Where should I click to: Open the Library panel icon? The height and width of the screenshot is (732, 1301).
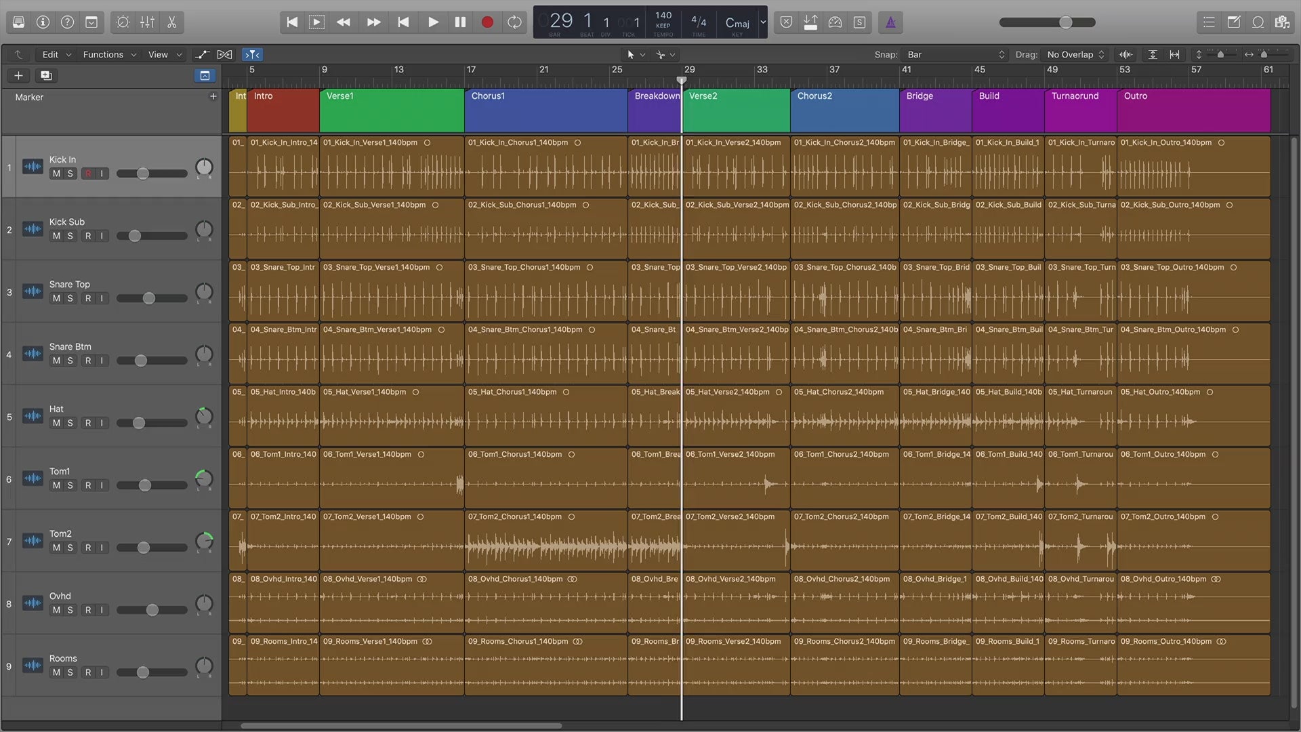(x=18, y=22)
